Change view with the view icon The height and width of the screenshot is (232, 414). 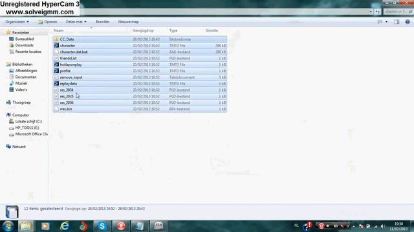380,22
